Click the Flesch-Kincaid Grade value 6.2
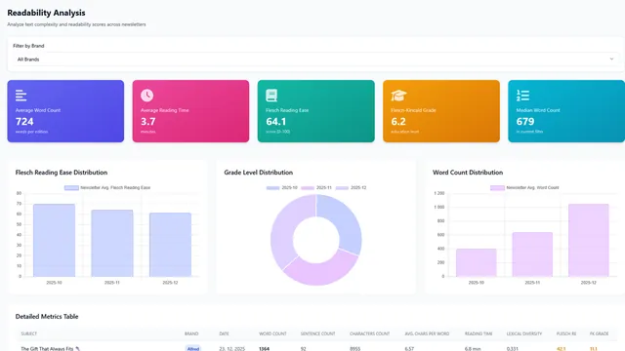 398,121
